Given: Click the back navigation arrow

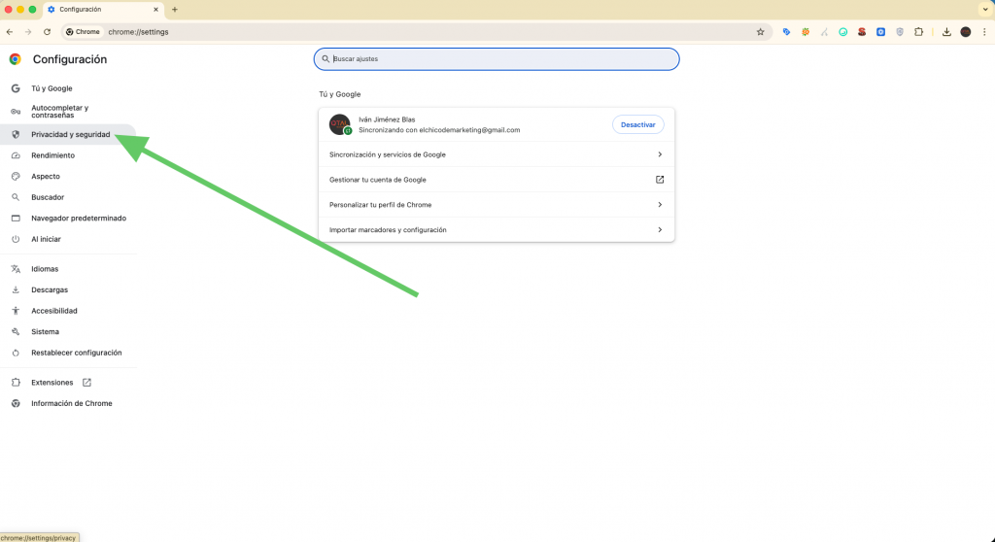Looking at the screenshot, I should [10, 32].
